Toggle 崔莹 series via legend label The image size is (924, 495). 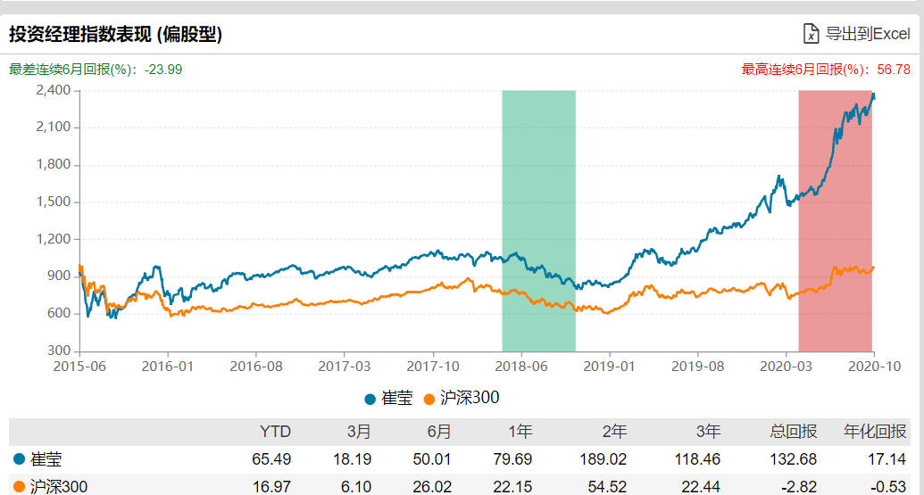coord(397,399)
